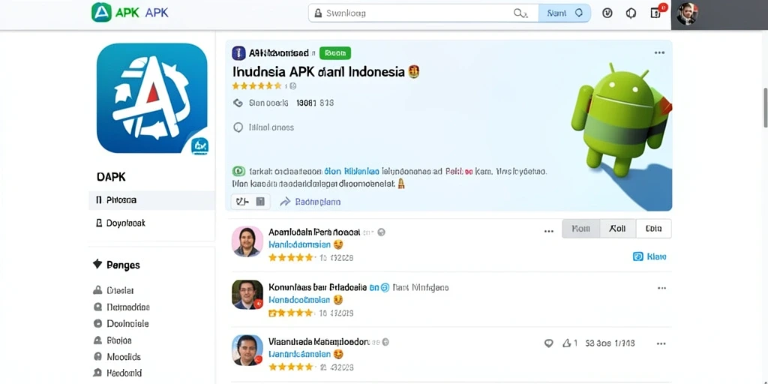This screenshot has width=768, height=384.
Task: Open the hexagon alerts icon in header
Action: pyautogui.click(x=631, y=13)
